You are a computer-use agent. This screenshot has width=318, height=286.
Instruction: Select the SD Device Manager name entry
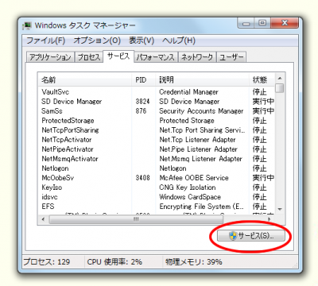72,102
